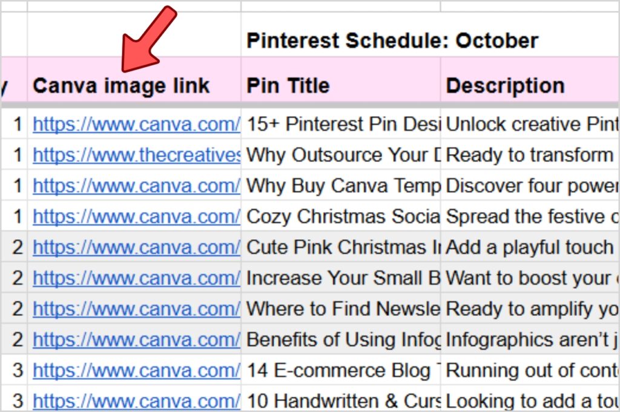
Task: Click the "Spread the festive" description cell
Action: [x=532, y=216]
